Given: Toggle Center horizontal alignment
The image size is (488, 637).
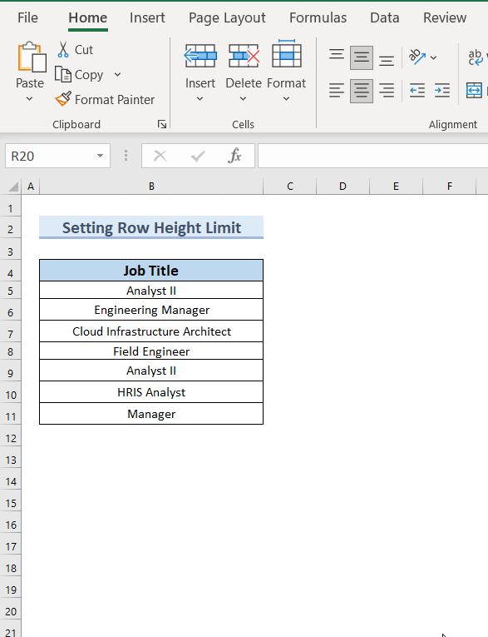Looking at the screenshot, I should click(362, 90).
